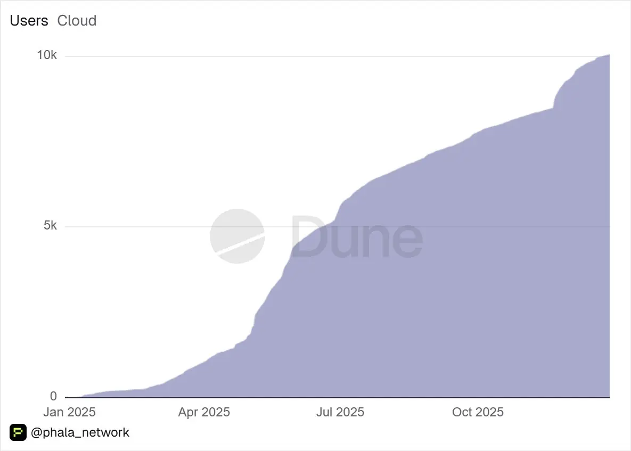Select the Apr 2025 axis label
The height and width of the screenshot is (451, 631).
[204, 412]
